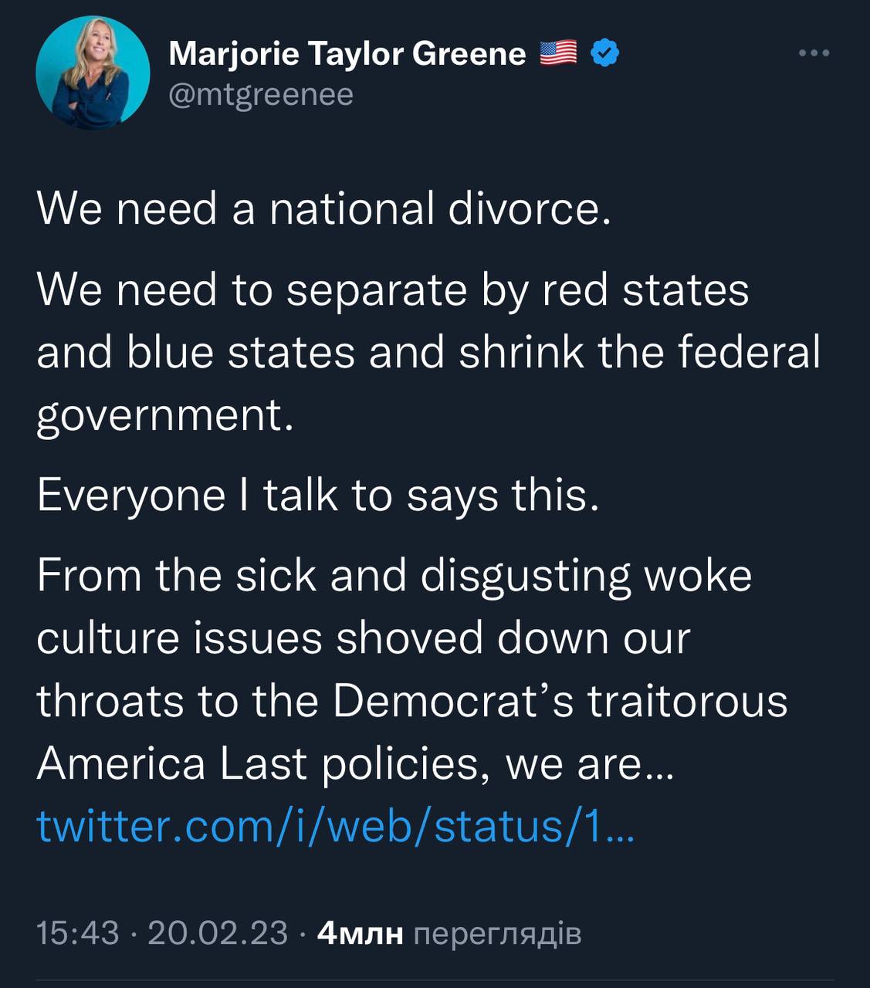Viewport: 870px width, 988px height.
Task: Click the word переглядів
Action: (x=498, y=934)
